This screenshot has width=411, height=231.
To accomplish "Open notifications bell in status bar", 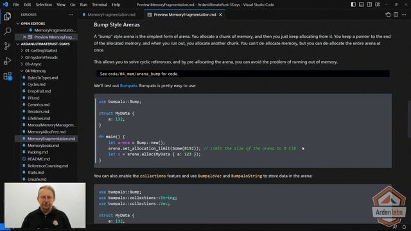I will tap(404, 227).
